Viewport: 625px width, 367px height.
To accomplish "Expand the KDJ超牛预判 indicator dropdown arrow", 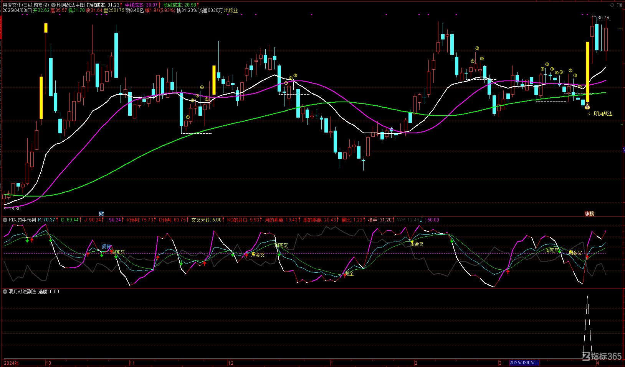I will (x=5, y=220).
